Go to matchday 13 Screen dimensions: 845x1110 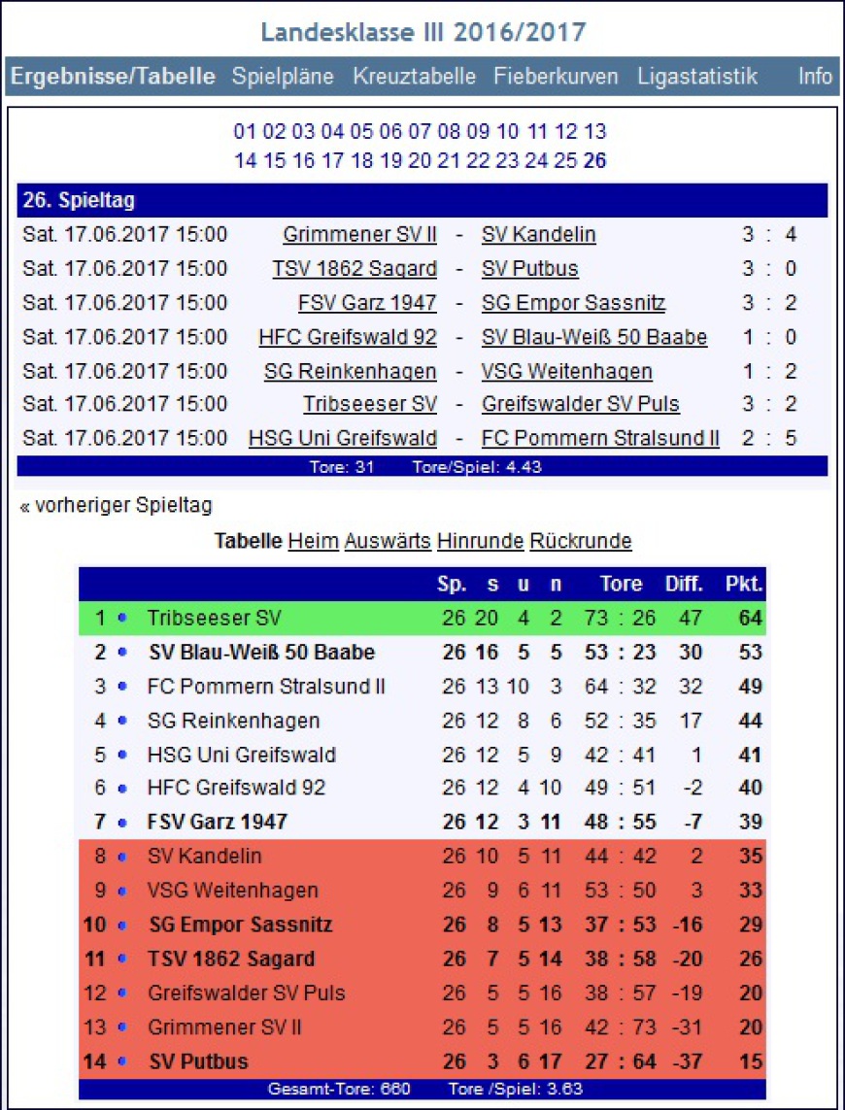595,131
